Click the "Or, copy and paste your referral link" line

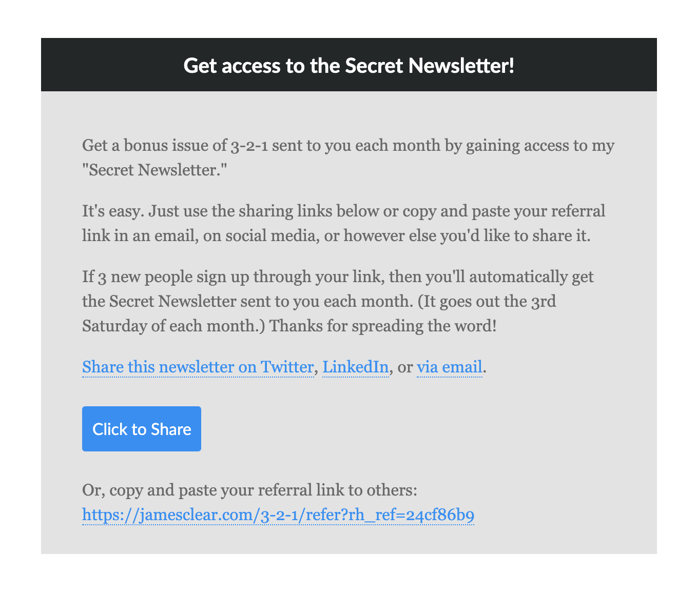pyautogui.click(x=250, y=490)
